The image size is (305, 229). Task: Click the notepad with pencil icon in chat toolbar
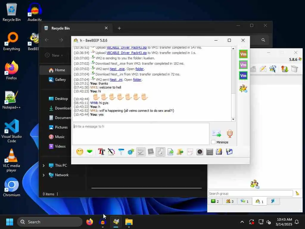point(219,152)
